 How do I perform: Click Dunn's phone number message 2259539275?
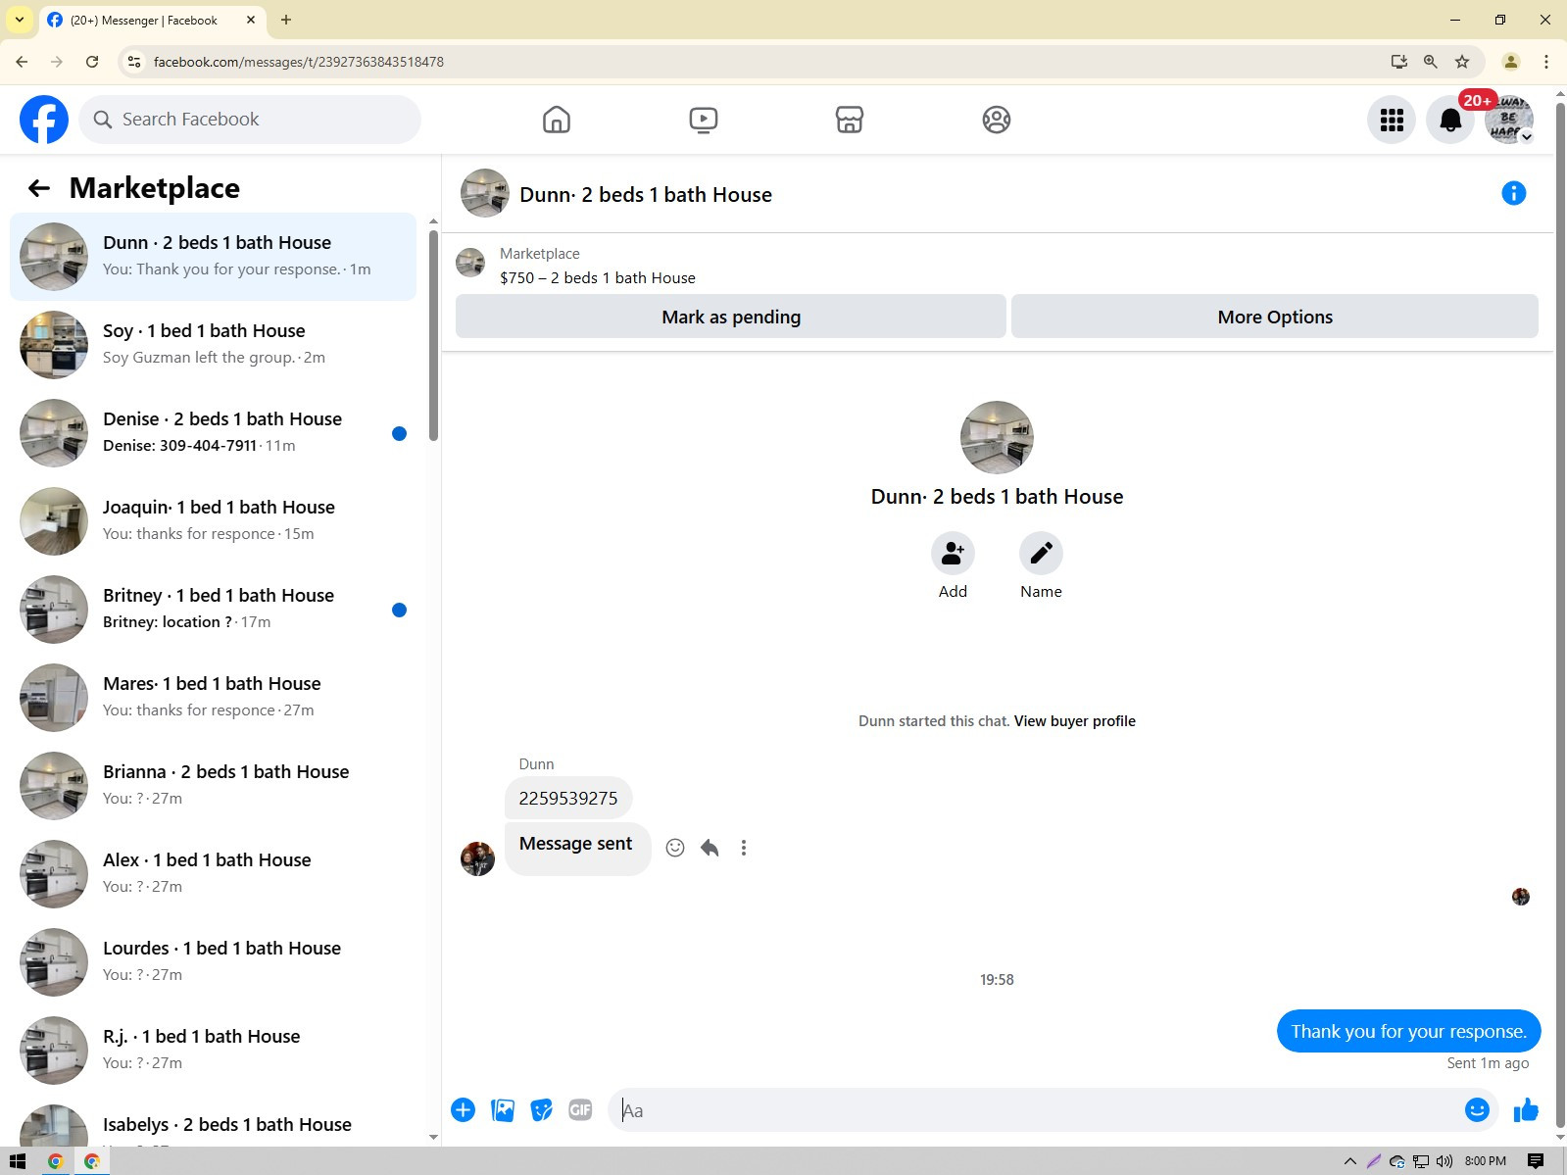click(x=568, y=799)
